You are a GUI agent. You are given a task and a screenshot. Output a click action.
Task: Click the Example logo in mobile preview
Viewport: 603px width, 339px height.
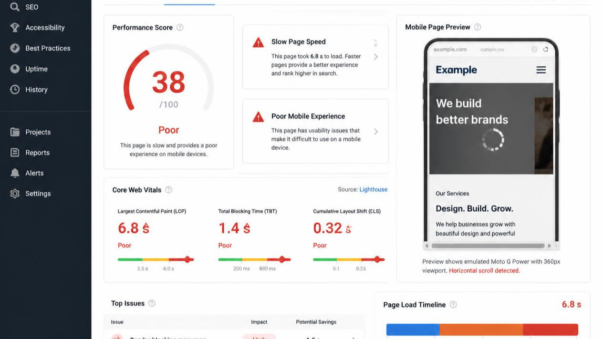click(x=456, y=70)
